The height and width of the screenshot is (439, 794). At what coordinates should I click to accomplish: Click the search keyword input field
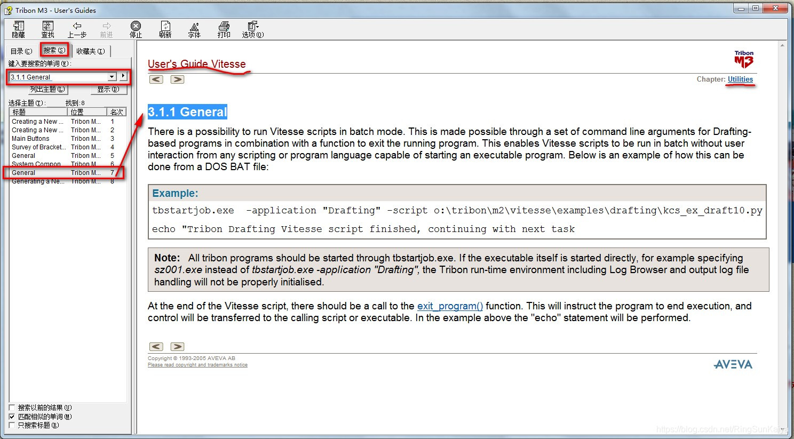[x=59, y=77]
